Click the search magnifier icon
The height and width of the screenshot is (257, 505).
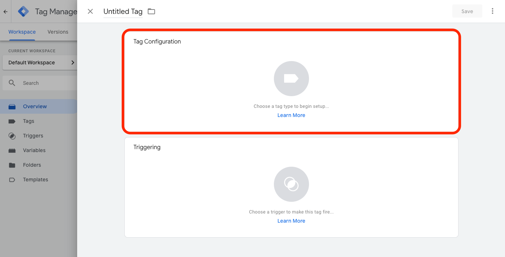click(x=12, y=83)
